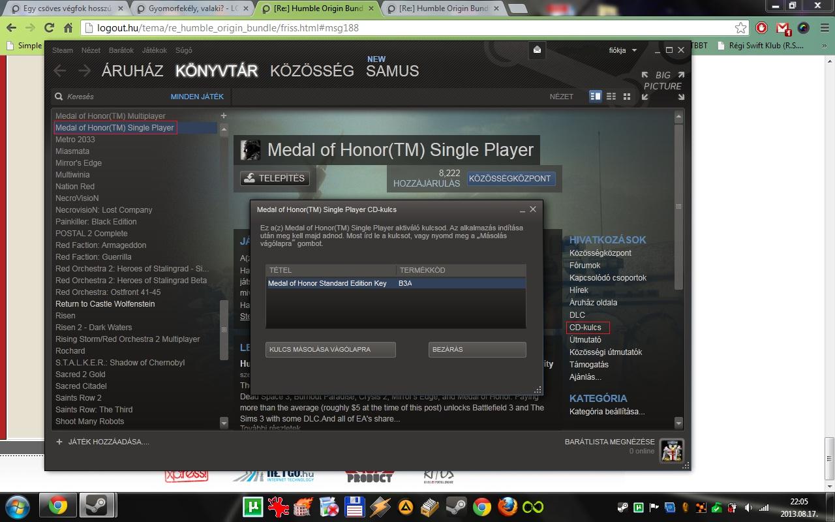Switch library to detail view icon
This screenshot has width=835, height=522.
click(595, 96)
